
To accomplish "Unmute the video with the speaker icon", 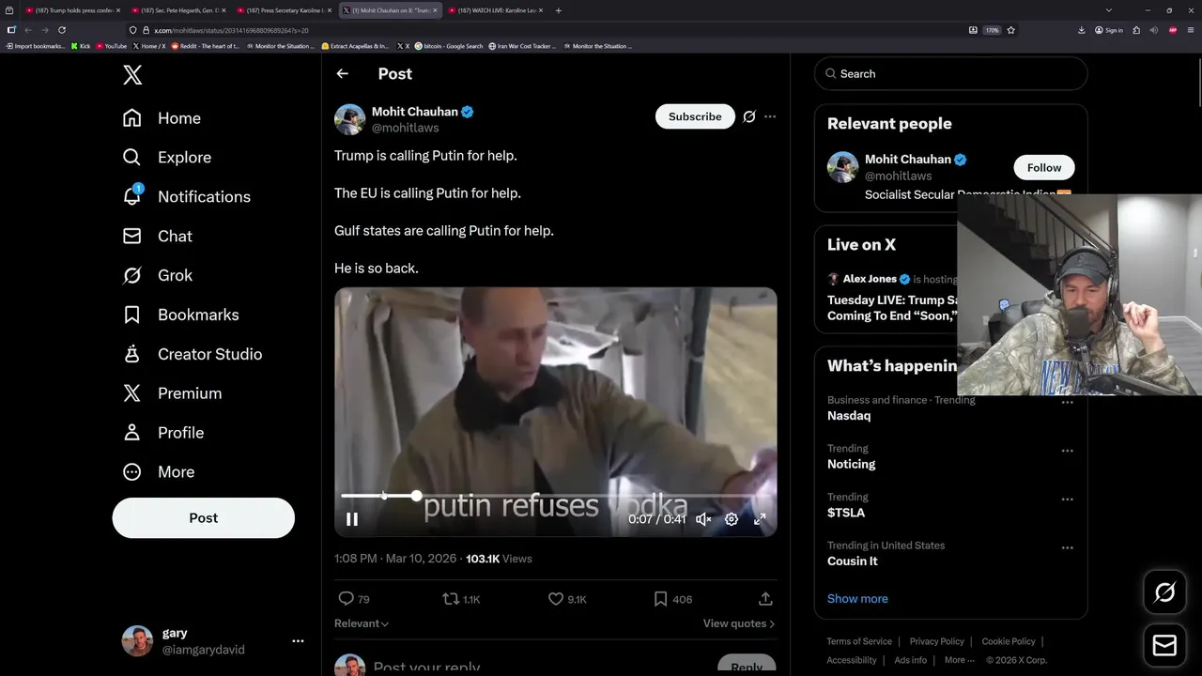I will click(703, 519).
